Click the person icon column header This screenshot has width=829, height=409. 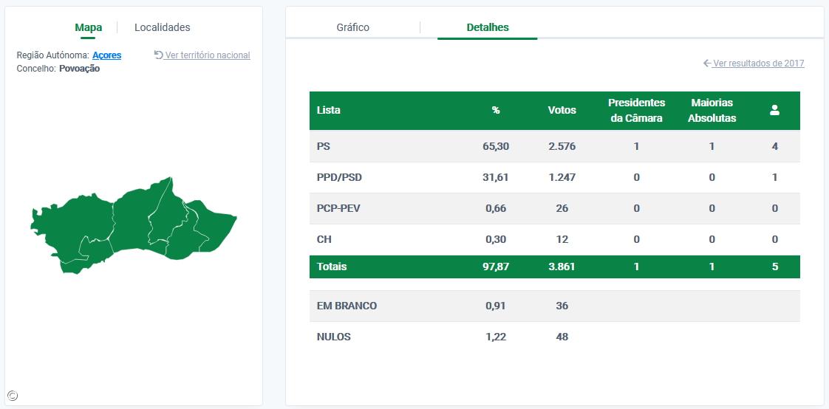[x=774, y=110]
